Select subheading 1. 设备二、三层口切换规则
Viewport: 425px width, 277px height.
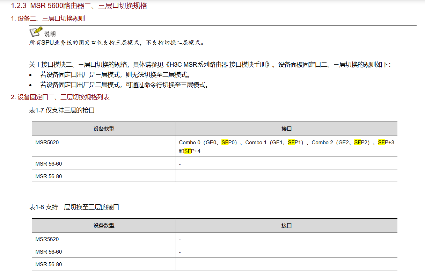tap(48, 19)
